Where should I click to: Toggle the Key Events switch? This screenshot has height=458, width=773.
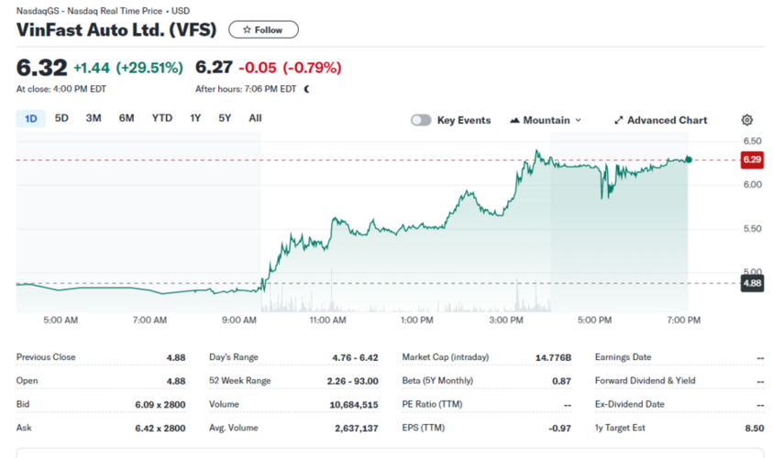[x=421, y=120]
